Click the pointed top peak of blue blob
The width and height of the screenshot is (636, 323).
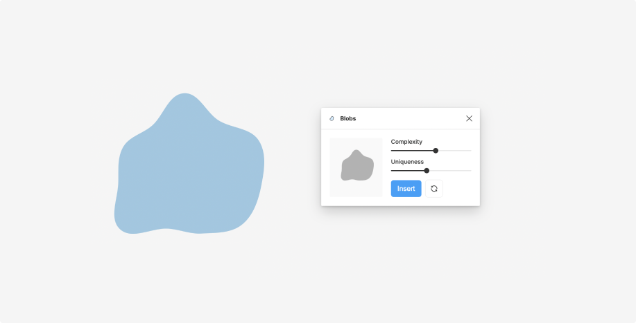coord(185,95)
